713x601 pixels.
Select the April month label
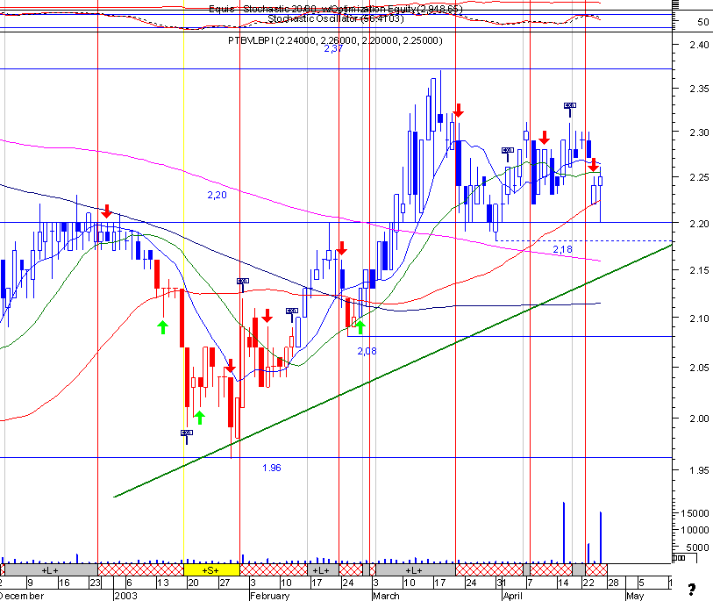(513, 596)
